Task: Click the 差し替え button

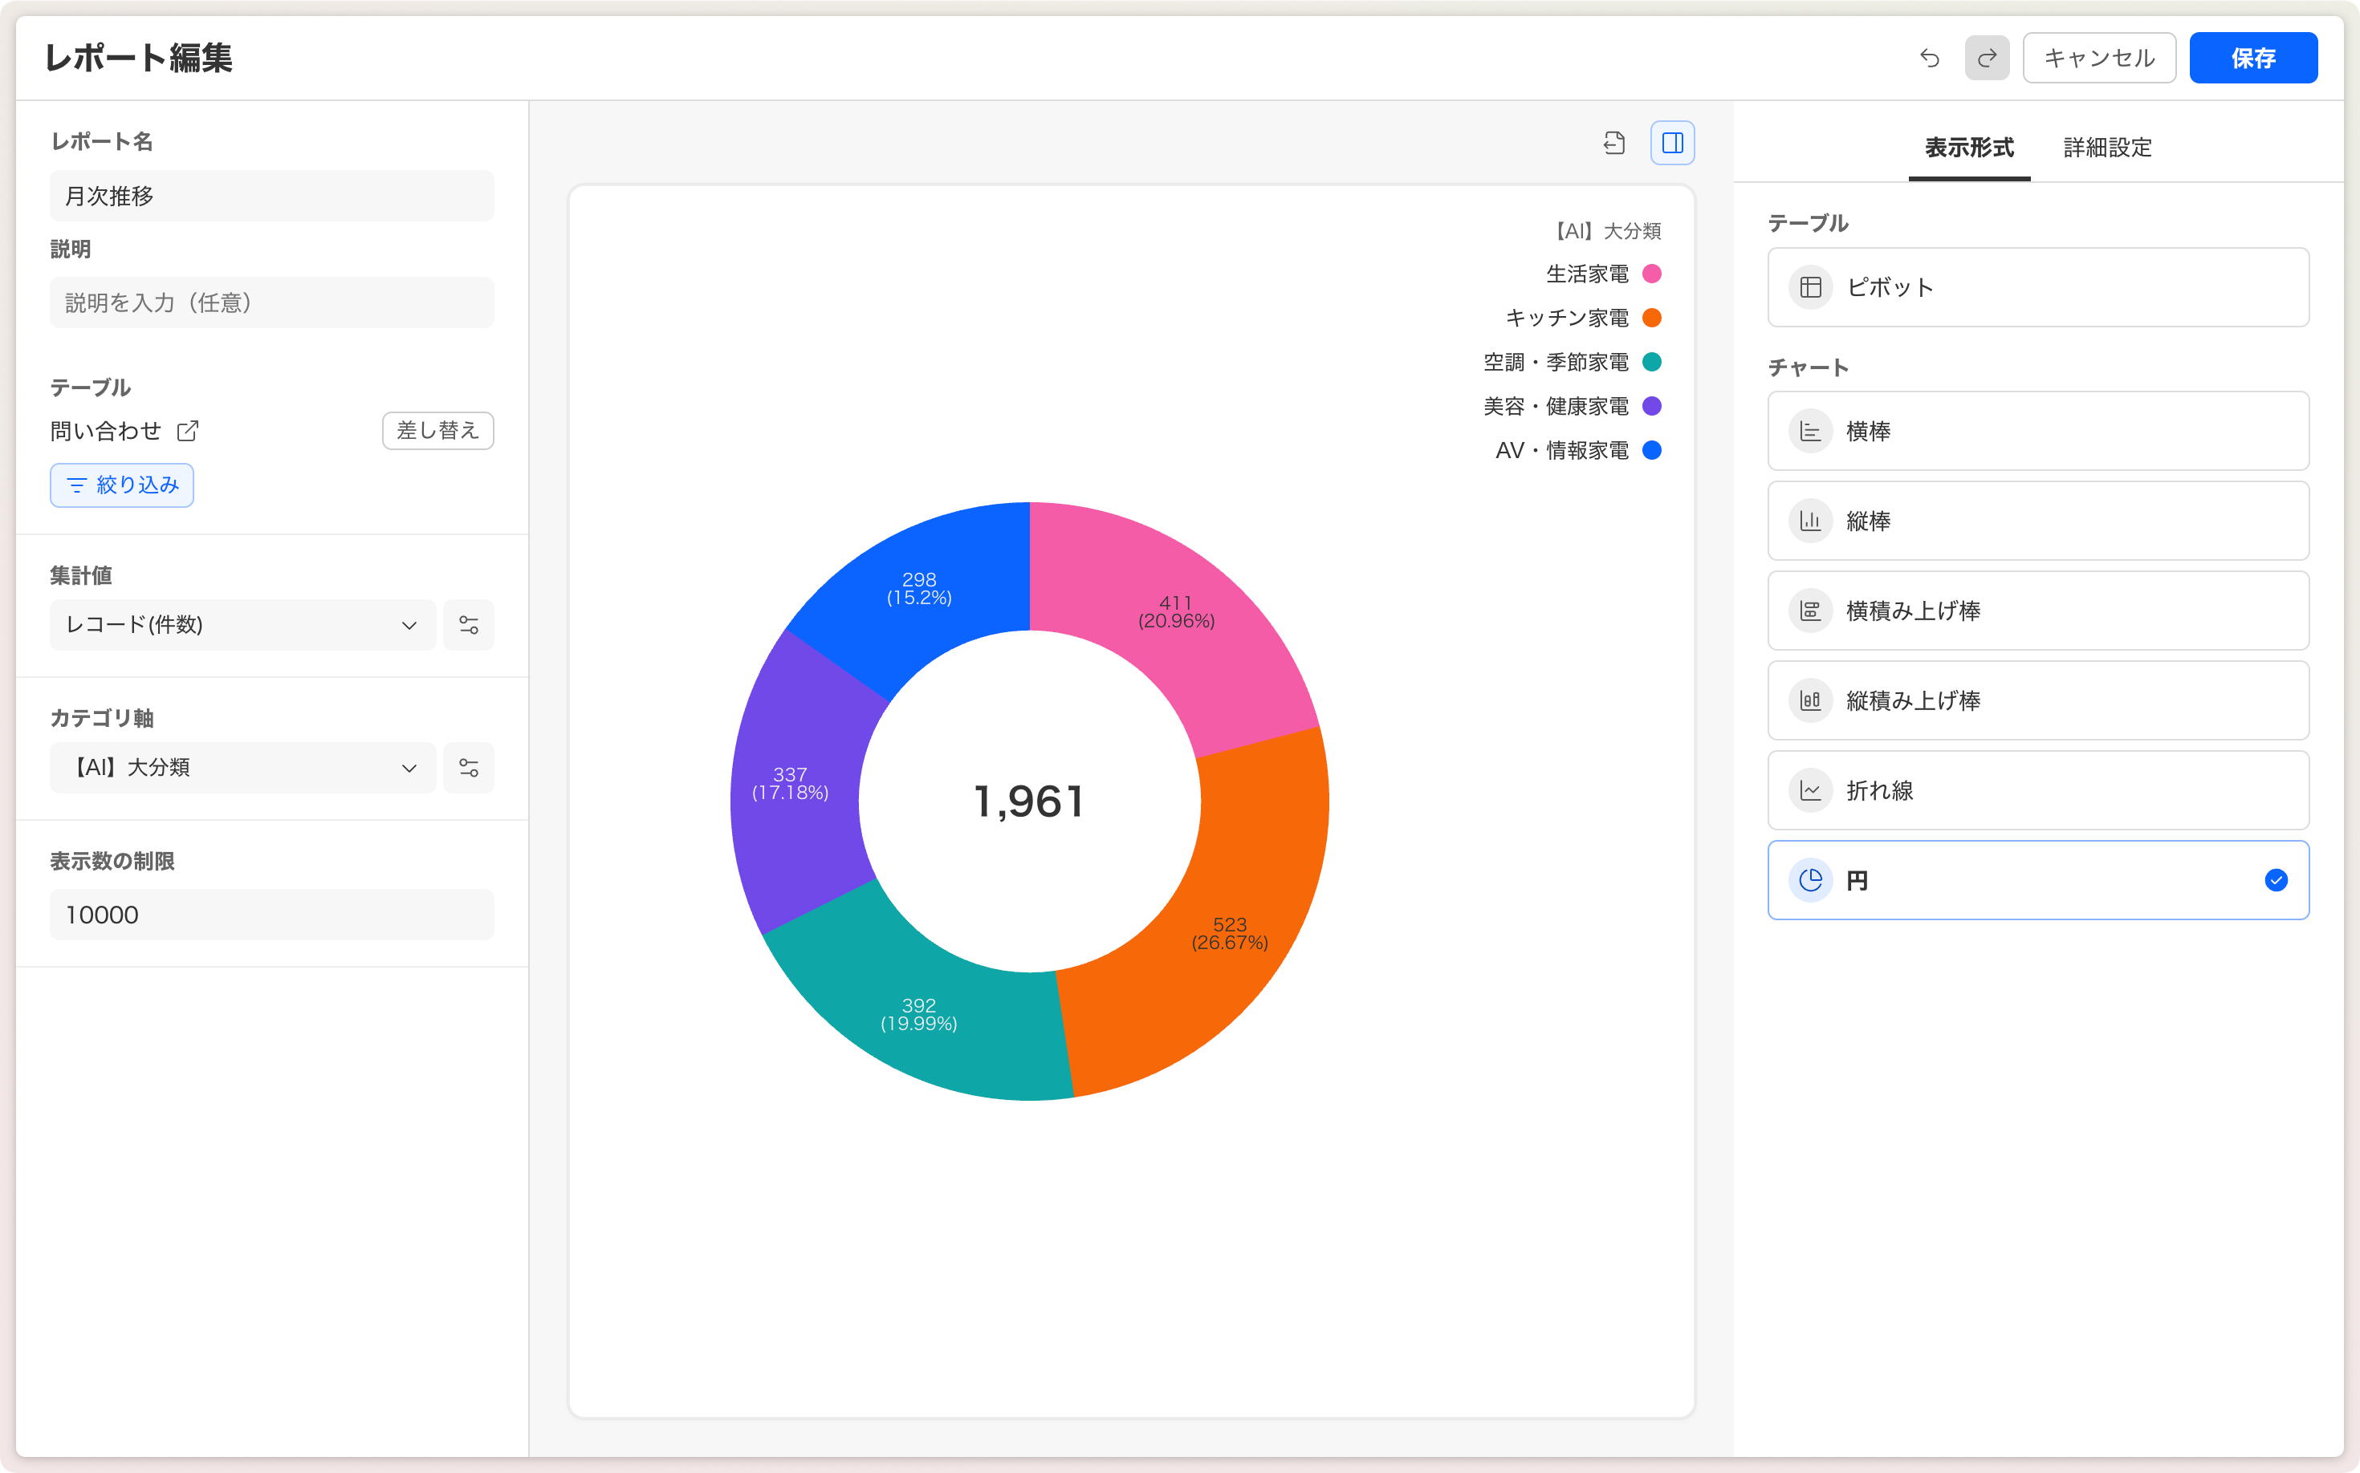Action: tap(437, 431)
